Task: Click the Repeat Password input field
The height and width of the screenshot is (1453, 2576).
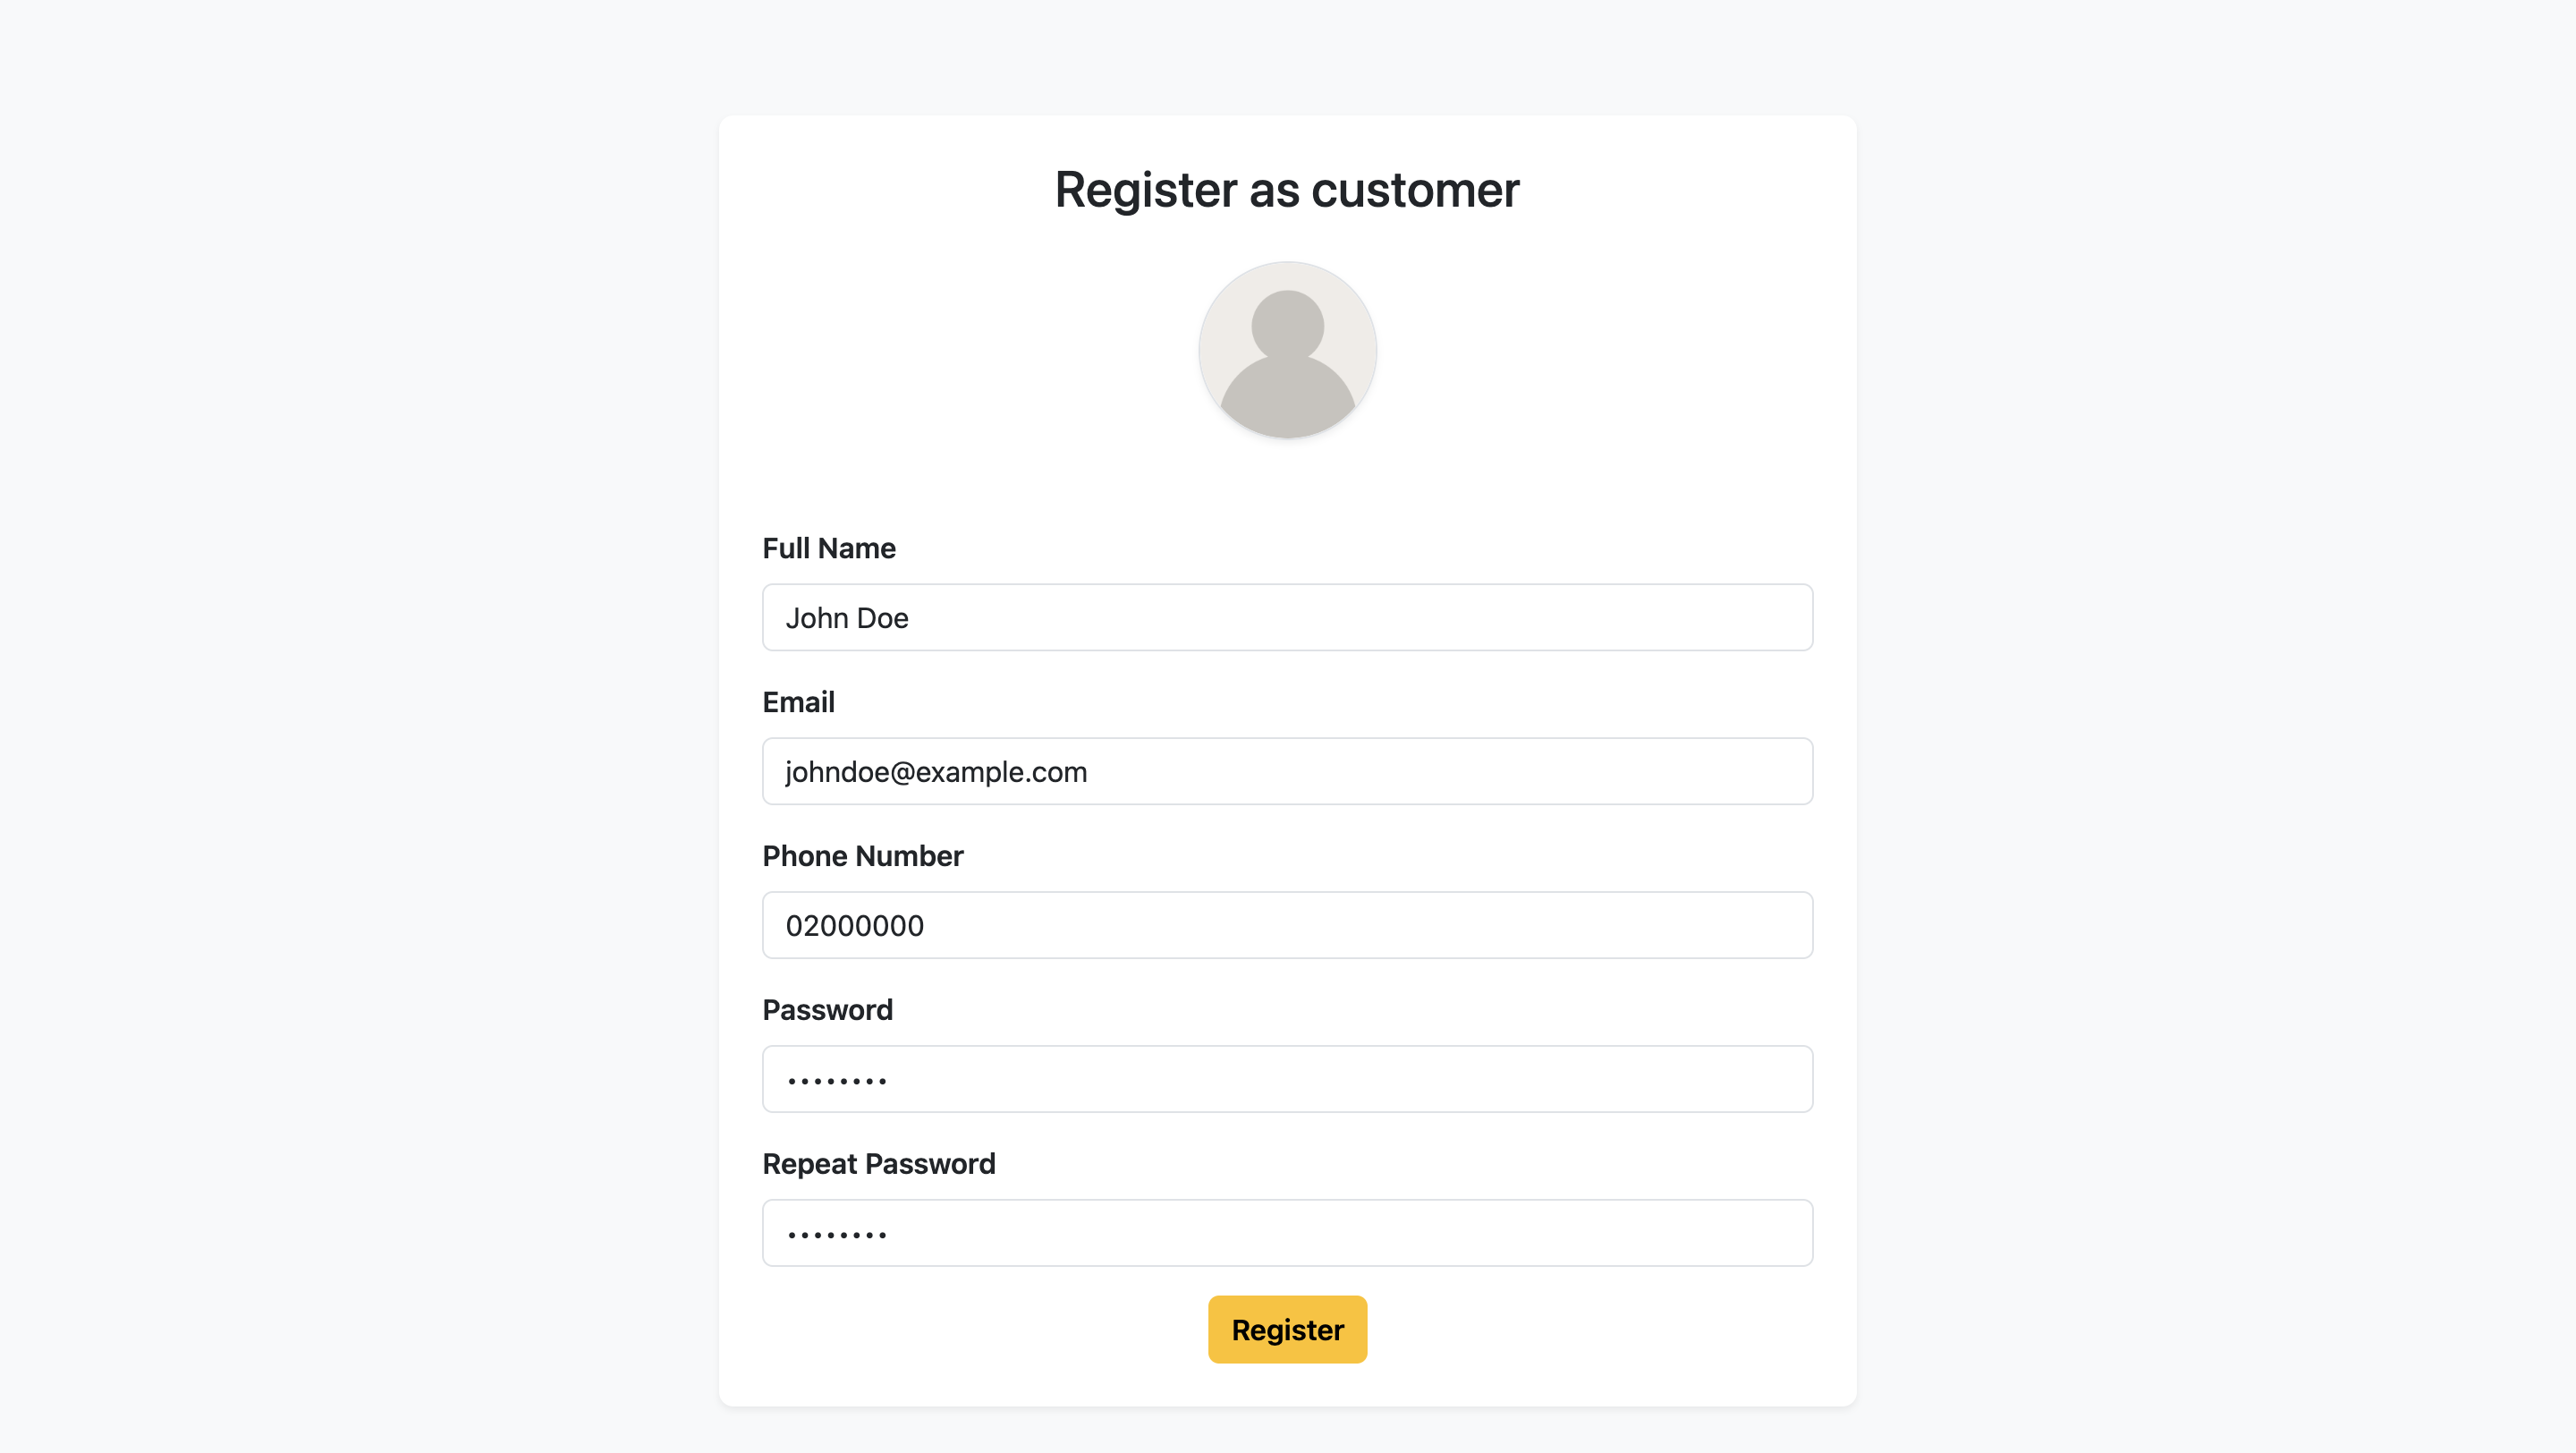Action: tap(1287, 1233)
